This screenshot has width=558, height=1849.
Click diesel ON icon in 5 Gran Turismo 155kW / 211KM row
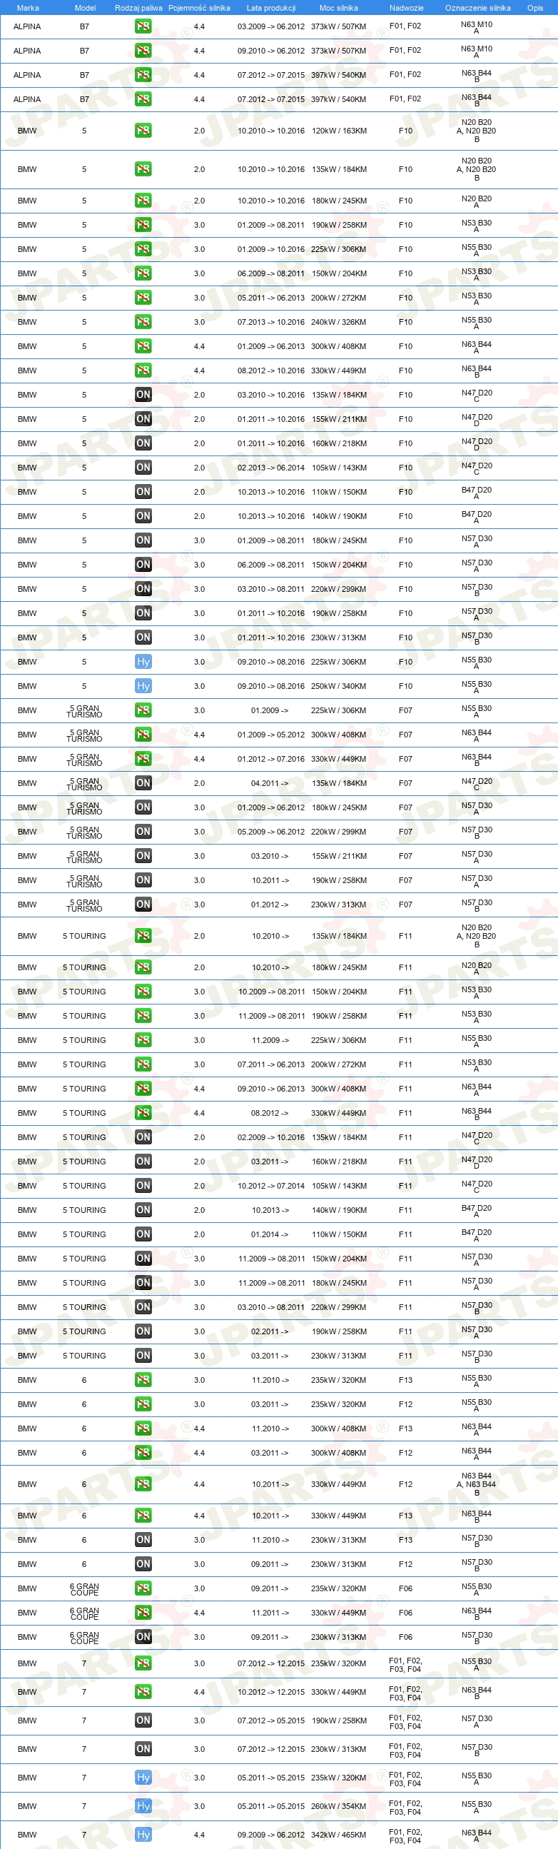(x=143, y=855)
